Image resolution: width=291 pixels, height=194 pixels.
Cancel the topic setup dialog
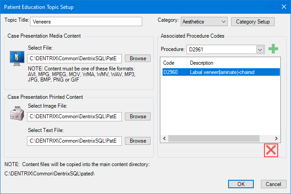[273, 184]
